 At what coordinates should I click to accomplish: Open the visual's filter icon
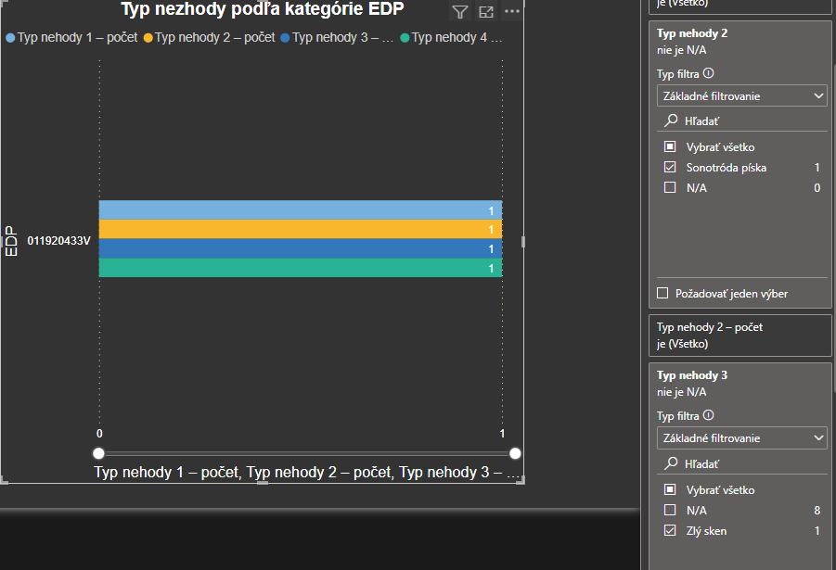pyautogui.click(x=459, y=12)
